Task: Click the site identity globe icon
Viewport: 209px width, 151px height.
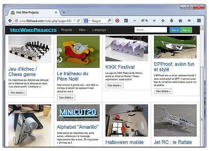Action: click(17, 21)
